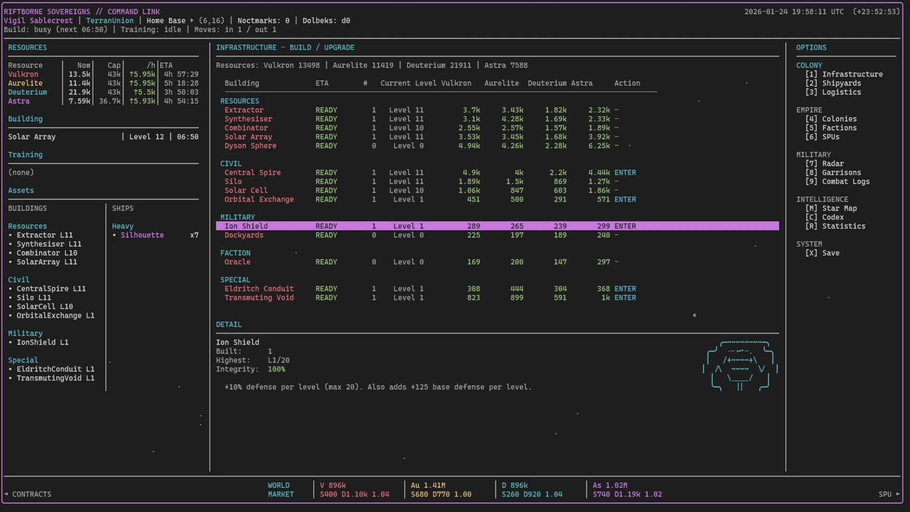Viewport: 910px width, 512px height.
Task: Enter the Orbital Exchange building
Action: point(625,200)
